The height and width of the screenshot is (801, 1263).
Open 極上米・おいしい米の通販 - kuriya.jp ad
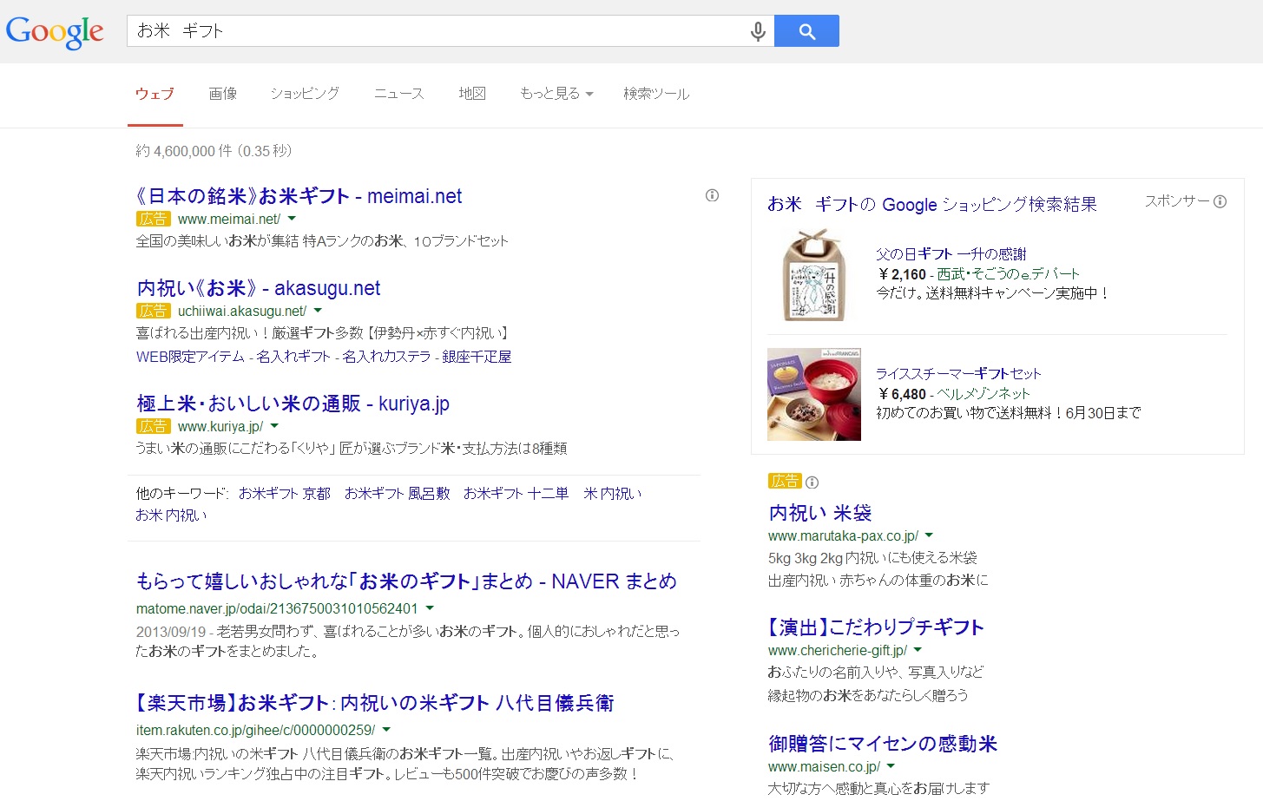point(293,404)
